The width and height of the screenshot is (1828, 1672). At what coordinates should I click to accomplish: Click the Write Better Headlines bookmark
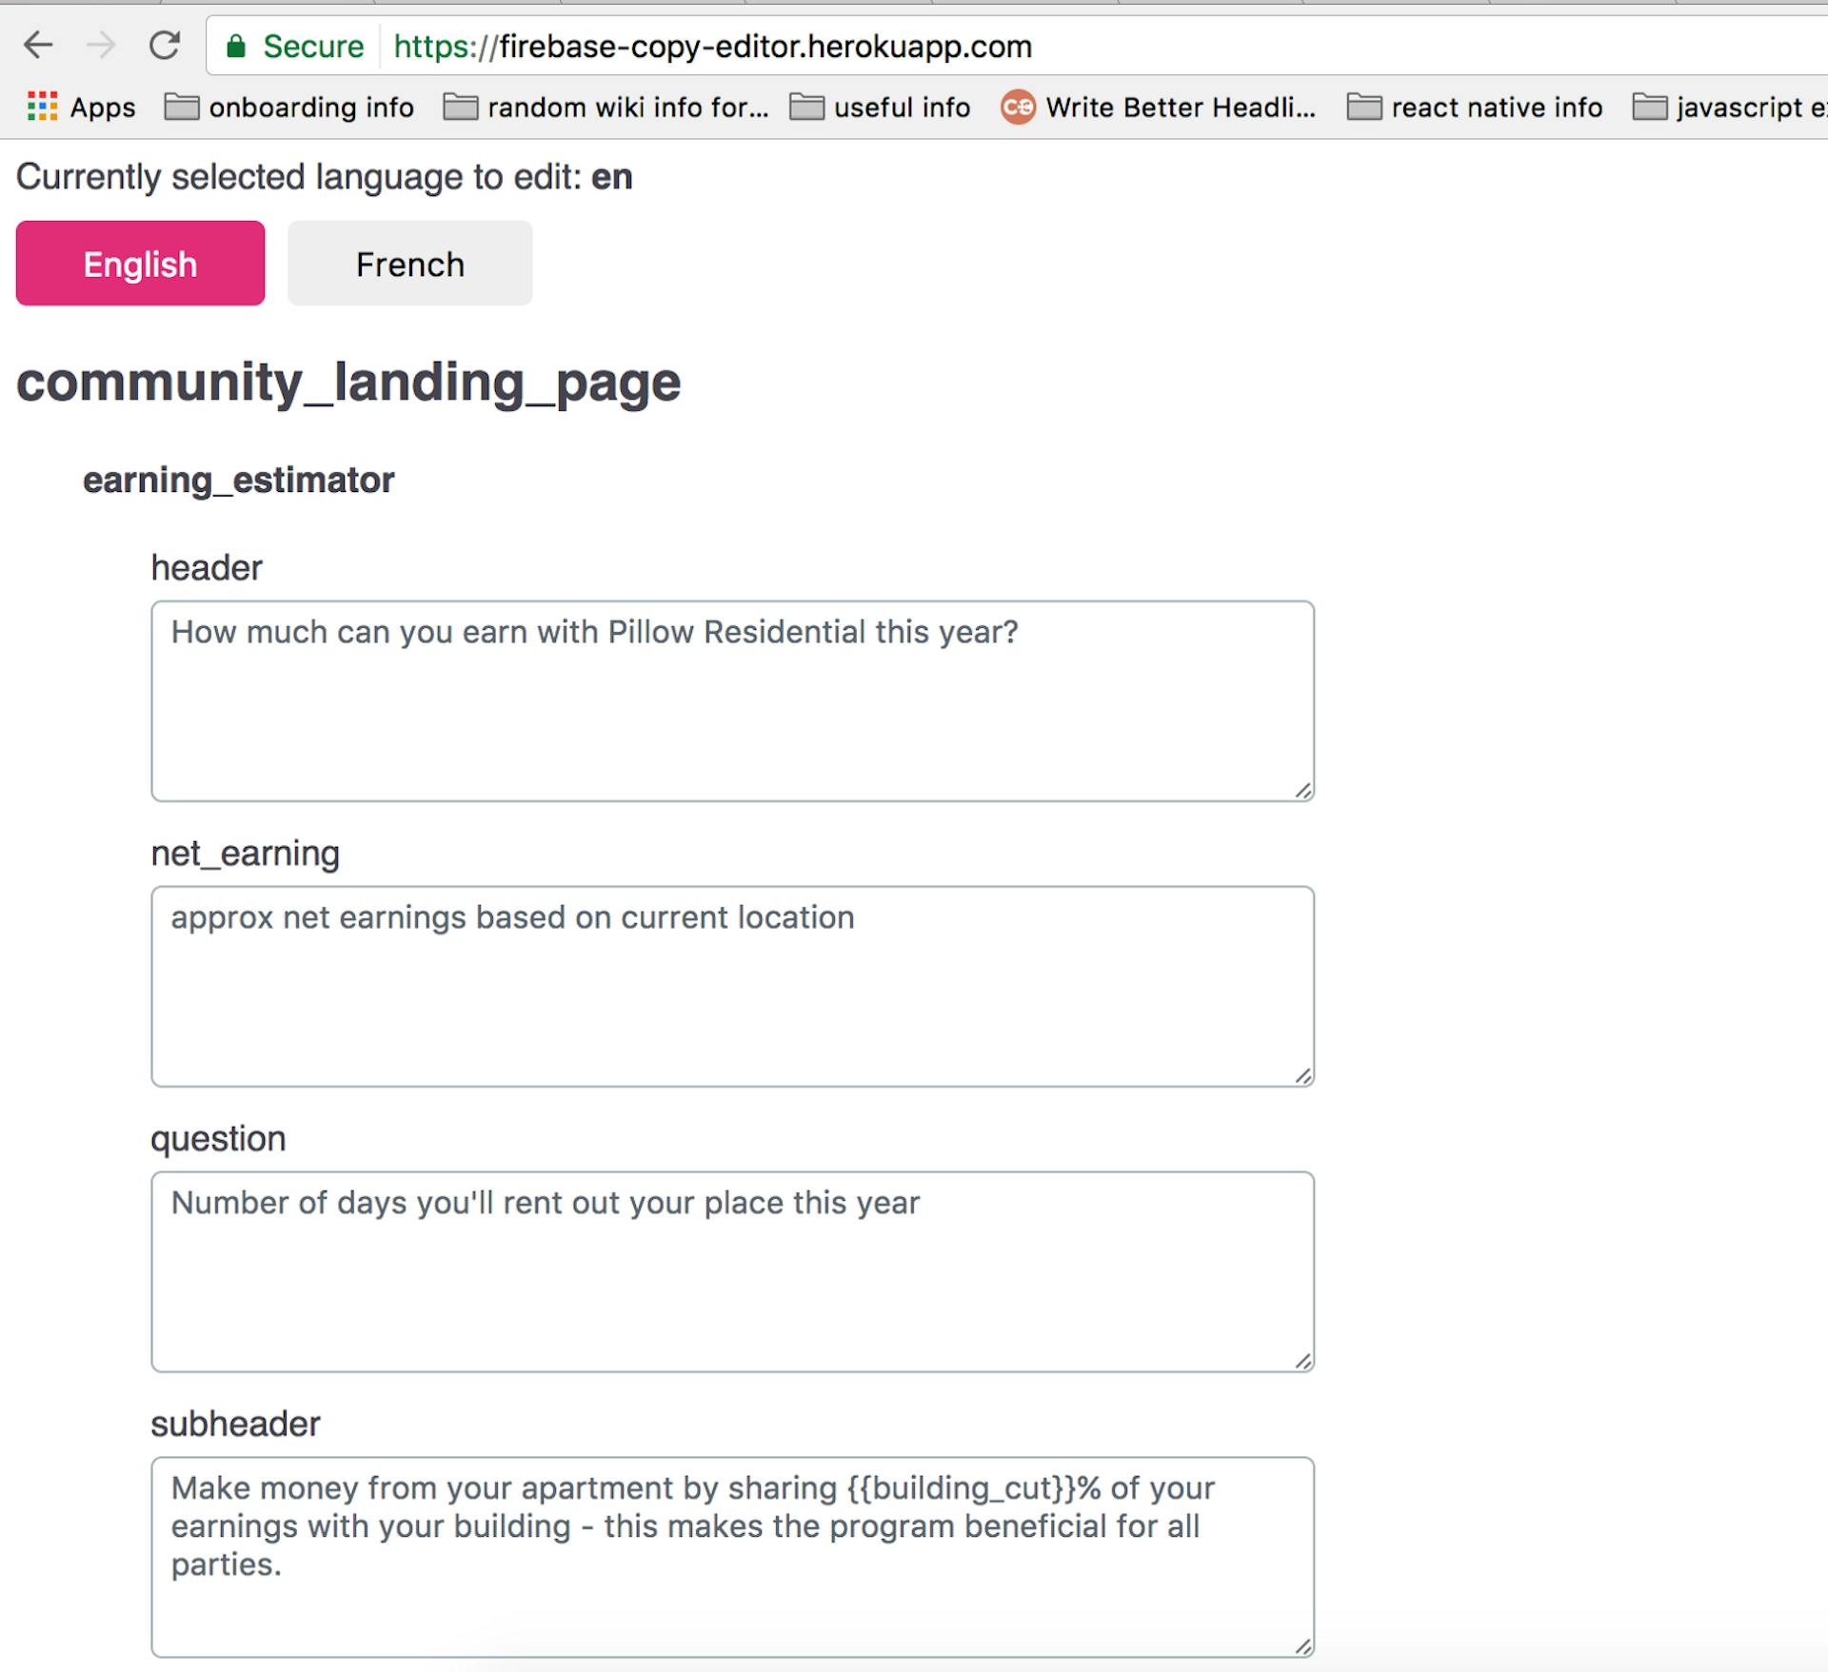(x=1181, y=108)
